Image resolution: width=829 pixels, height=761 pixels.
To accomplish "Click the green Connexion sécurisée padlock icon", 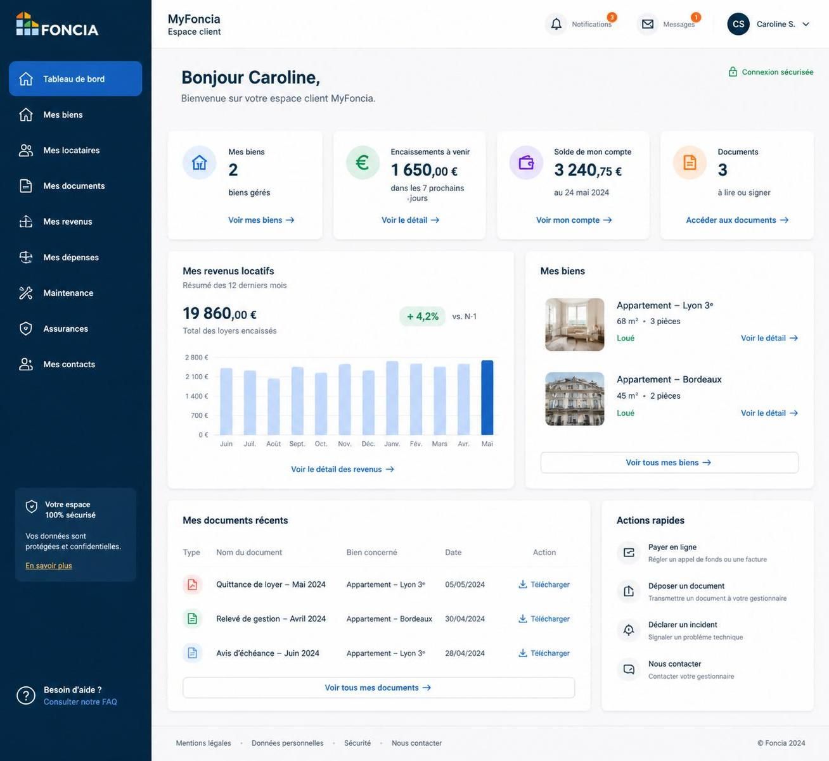I will click(733, 72).
